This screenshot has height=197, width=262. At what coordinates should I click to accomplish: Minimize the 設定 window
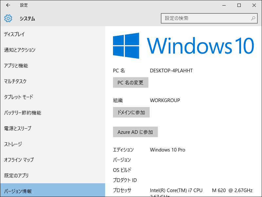click(x=224, y=5)
